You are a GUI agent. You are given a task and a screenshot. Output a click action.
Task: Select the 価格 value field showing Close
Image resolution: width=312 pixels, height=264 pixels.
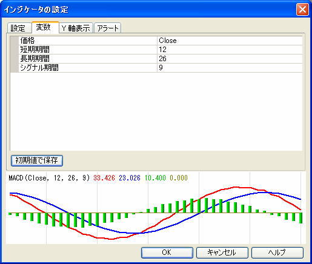(x=230, y=41)
